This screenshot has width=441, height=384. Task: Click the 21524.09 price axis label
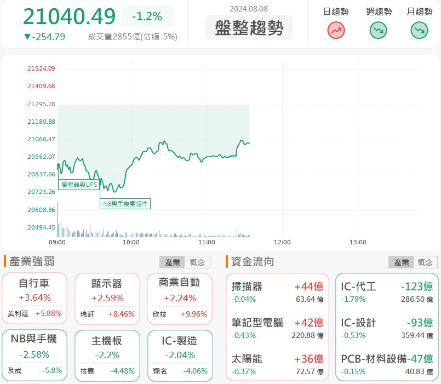click(41, 68)
